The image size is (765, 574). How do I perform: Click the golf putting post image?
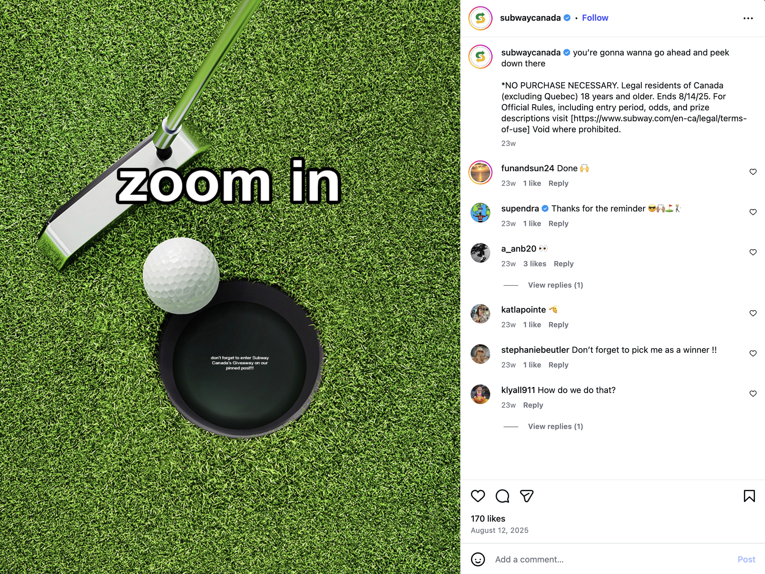(230, 287)
